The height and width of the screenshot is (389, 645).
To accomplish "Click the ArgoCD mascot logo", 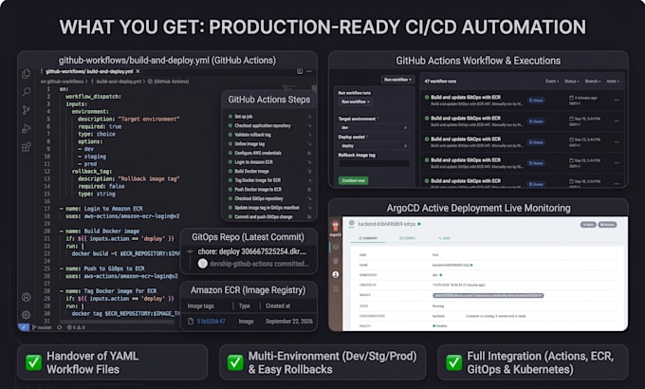I will [336, 227].
